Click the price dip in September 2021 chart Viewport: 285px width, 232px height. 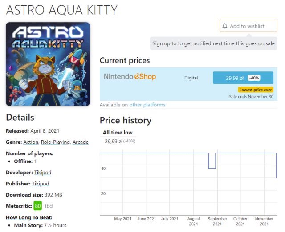[x=212, y=168]
